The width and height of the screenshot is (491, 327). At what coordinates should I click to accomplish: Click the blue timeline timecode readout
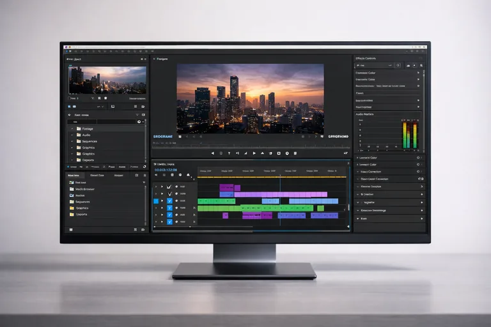coord(166,170)
